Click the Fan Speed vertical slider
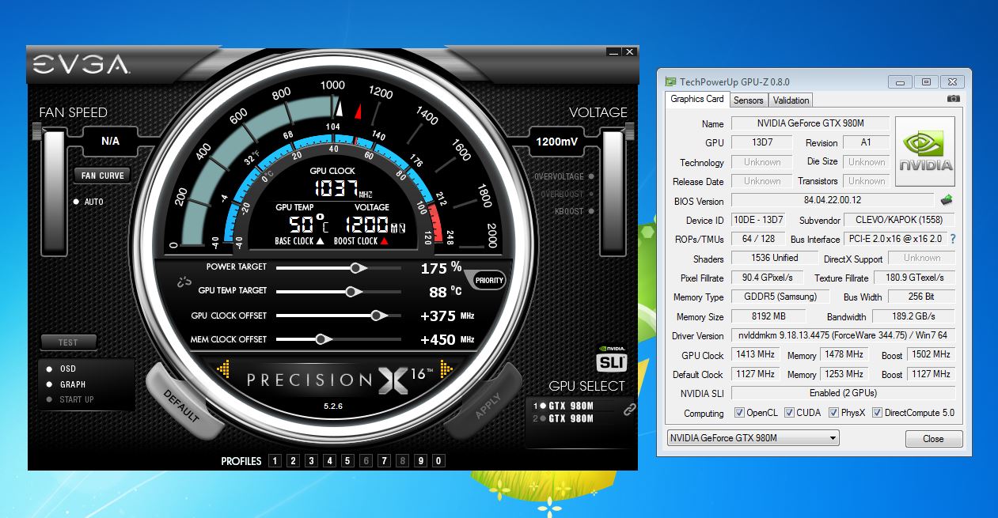 (x=55, y=193)
